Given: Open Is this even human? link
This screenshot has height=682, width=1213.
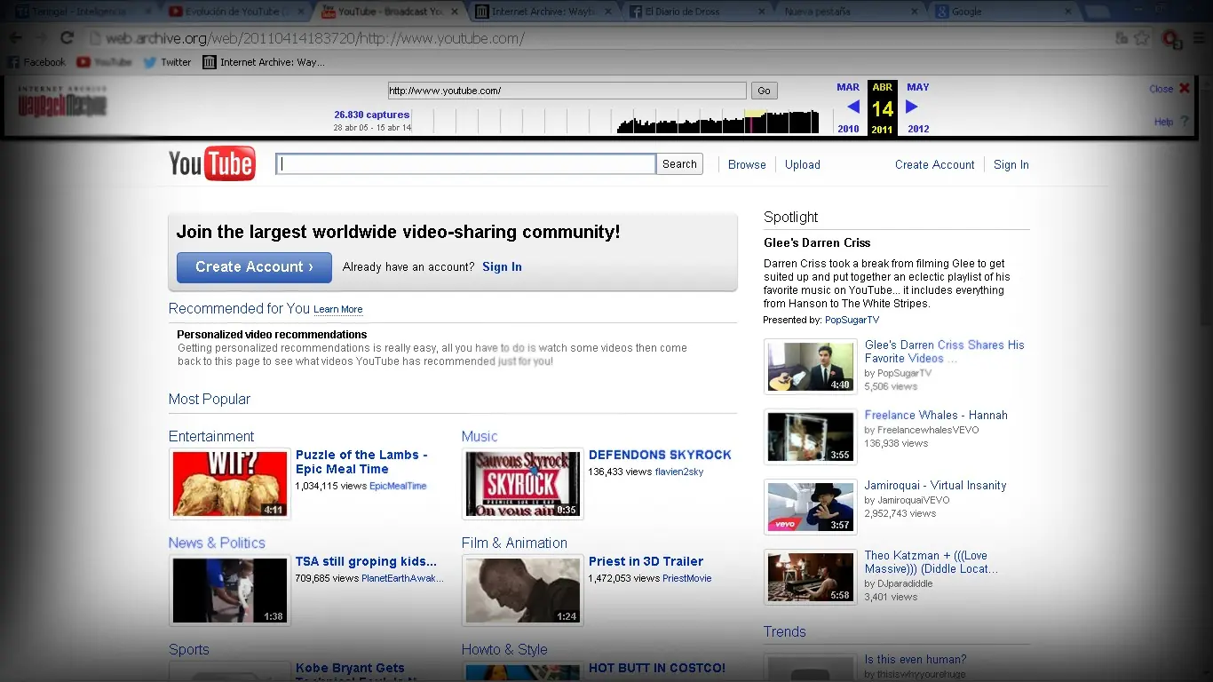Looking at the screenshot, I should [916, 660].
